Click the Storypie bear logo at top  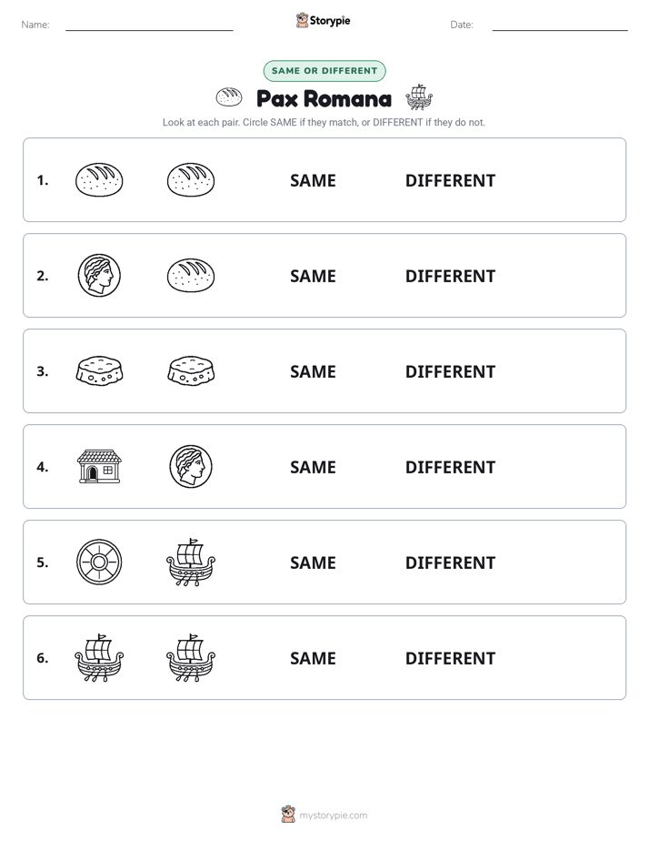pyautogui.click(x=302, y=20)
